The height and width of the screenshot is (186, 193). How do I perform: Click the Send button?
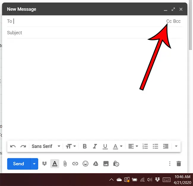(18, 164)
